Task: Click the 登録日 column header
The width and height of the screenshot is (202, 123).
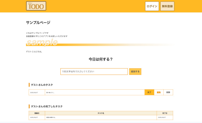Action: [37, 113]
